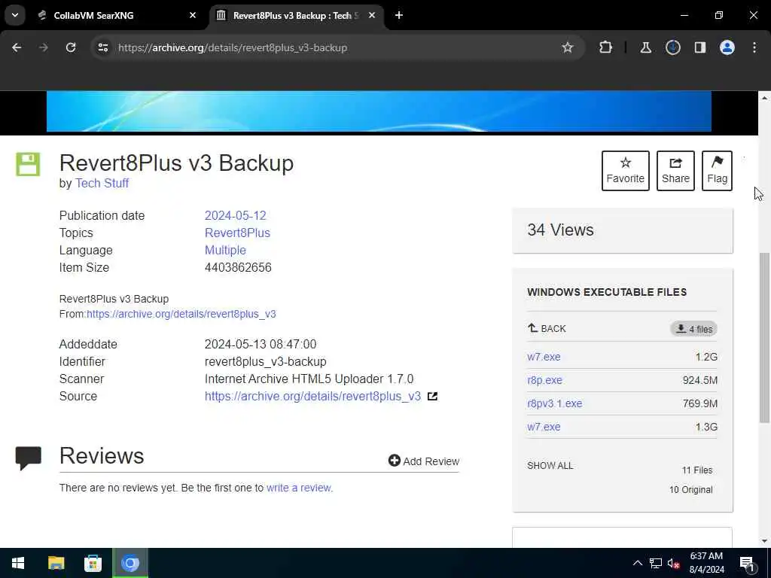Click the Chromium browser taskbar icon
Image resolution: width=771 pixels, height=578 pixels.
coord(130,563)
